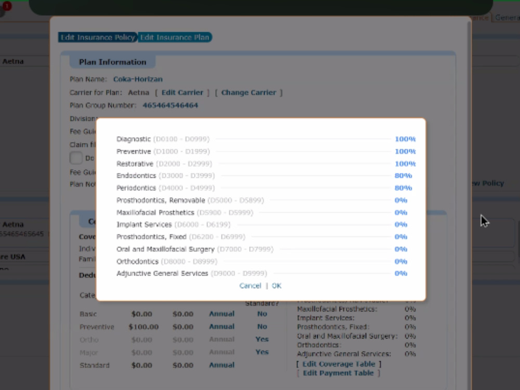This screenshot has height=390, width=520.
Task: Click the Diagnostic (D0100 - D0999) label
Action: 163,139
